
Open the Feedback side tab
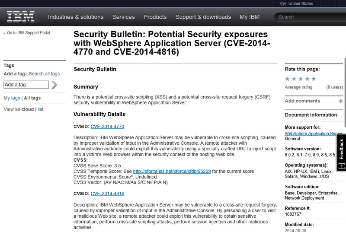pos(341,152)
